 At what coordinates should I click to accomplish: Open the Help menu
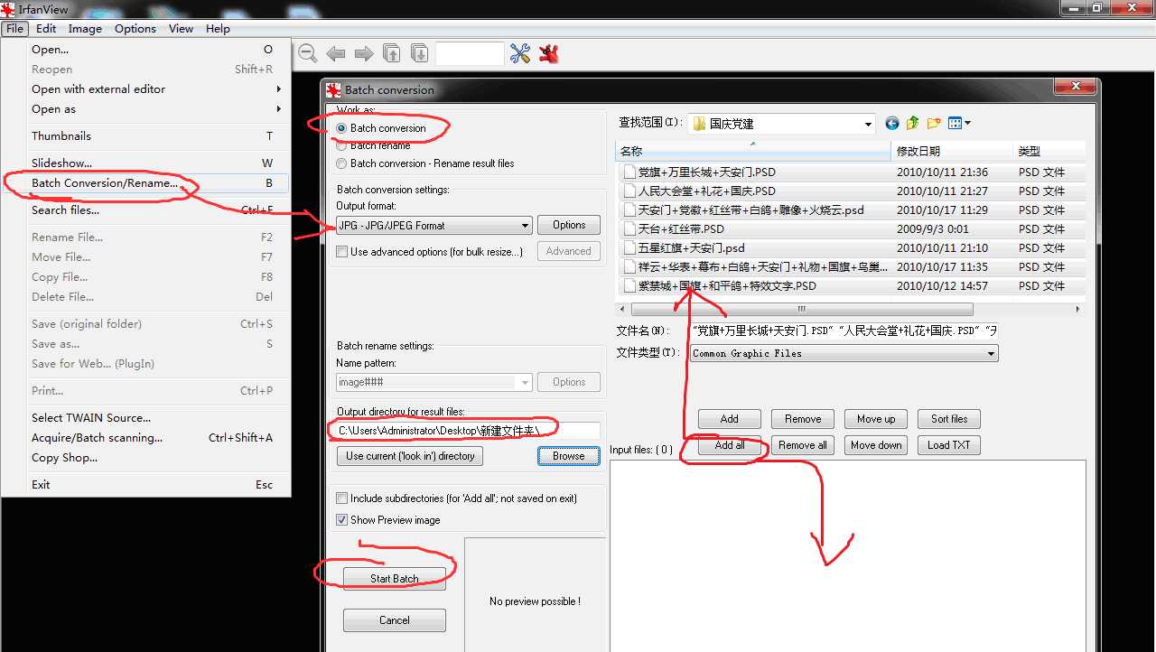point(218,29)
